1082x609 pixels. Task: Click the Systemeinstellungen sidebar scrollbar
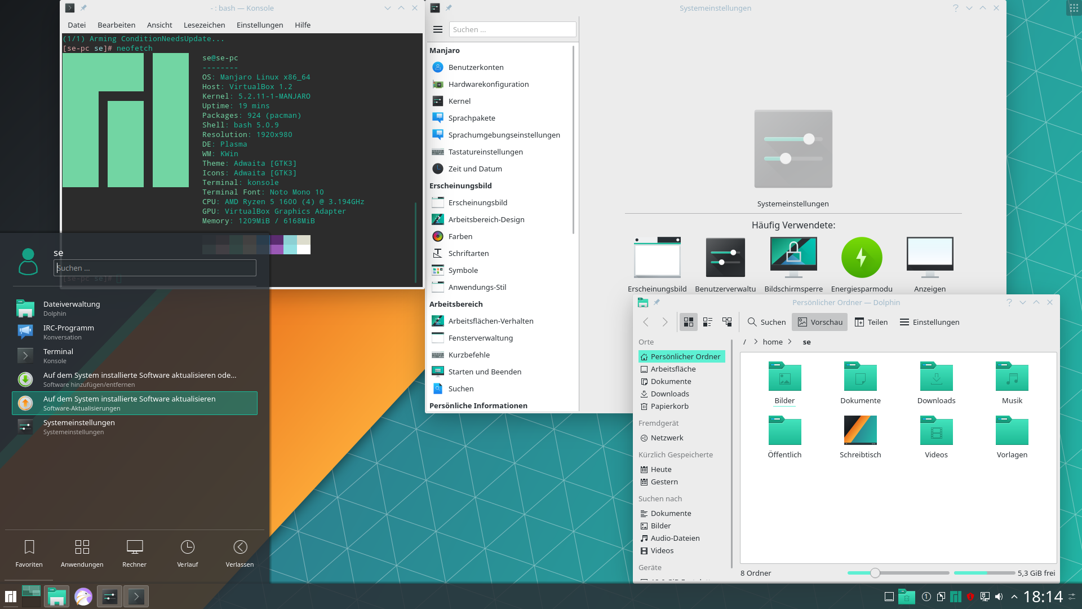[x=574, y=140]
